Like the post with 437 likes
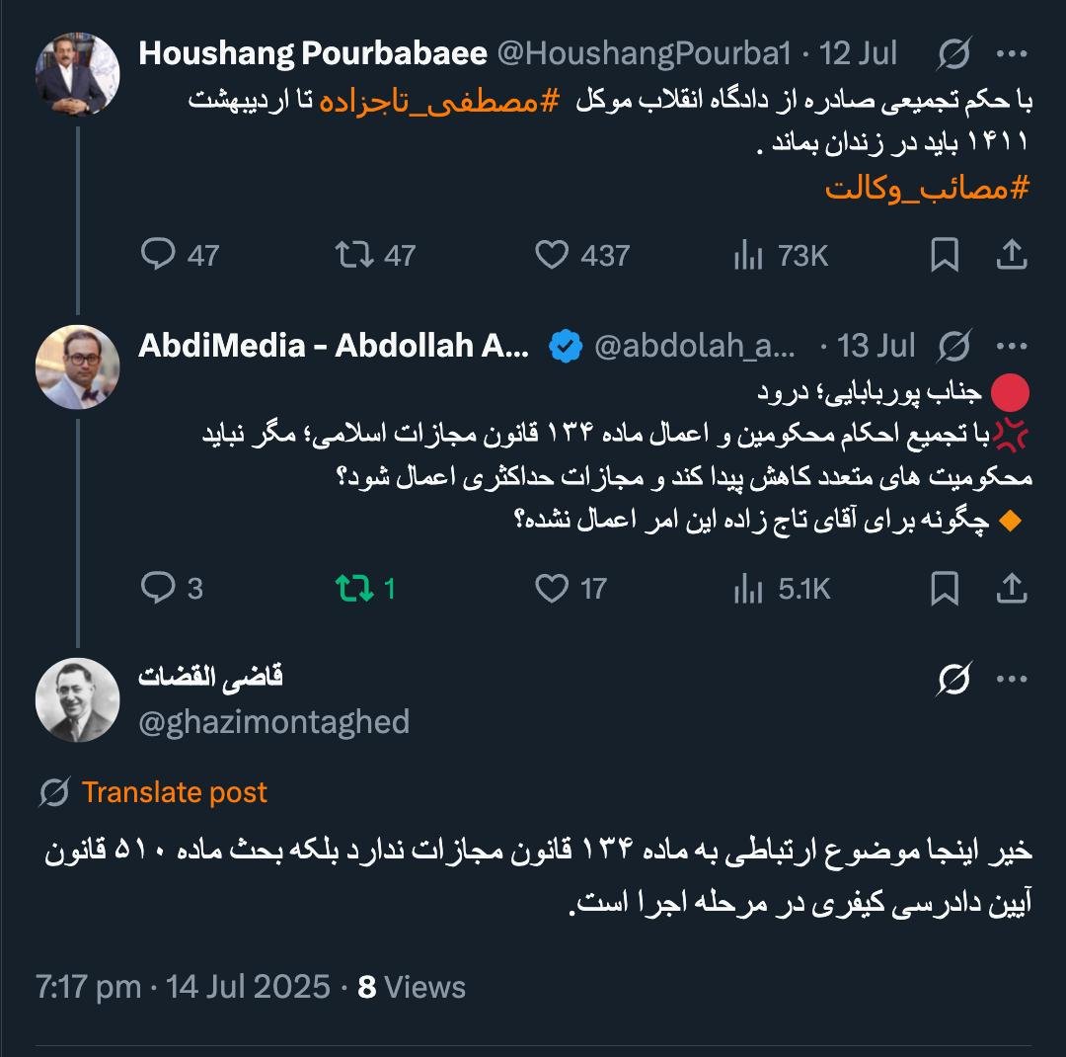This screenshot has width=1066, height=1057. point(552,256)
